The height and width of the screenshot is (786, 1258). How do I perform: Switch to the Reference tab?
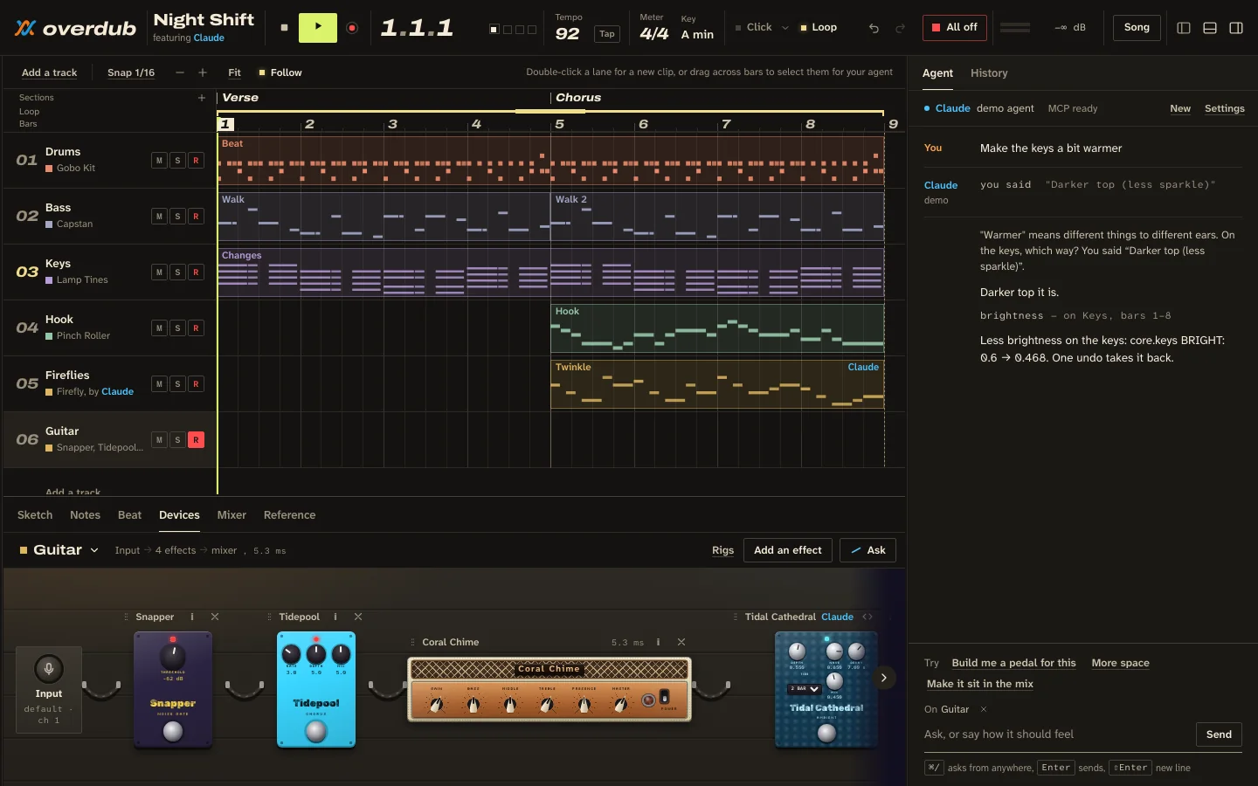289,515
